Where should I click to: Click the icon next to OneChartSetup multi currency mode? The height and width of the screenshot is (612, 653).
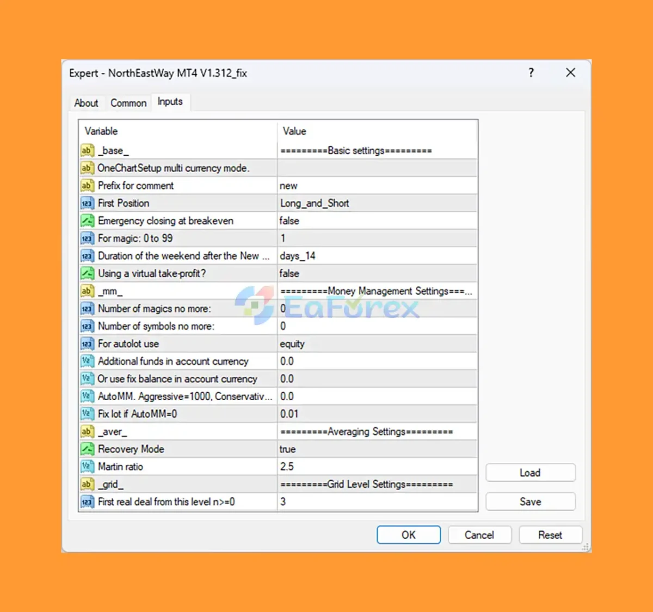pos(87,168)
